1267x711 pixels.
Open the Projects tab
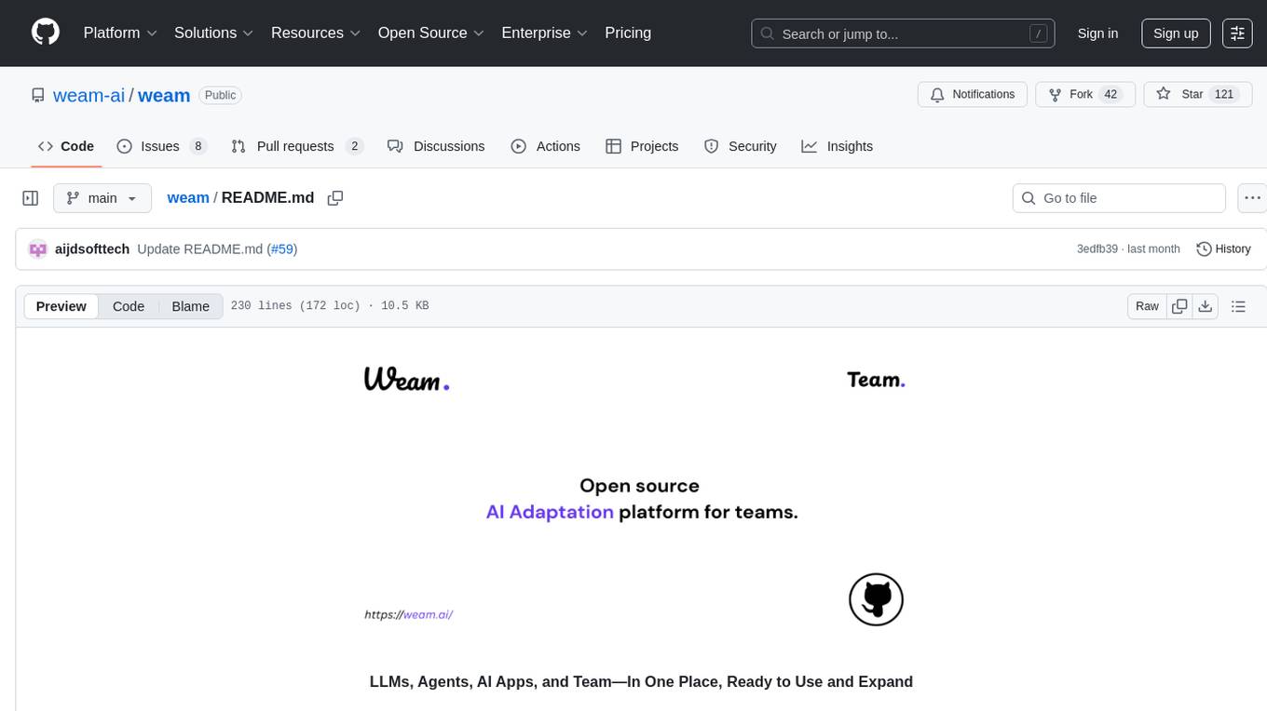(642, 146)
